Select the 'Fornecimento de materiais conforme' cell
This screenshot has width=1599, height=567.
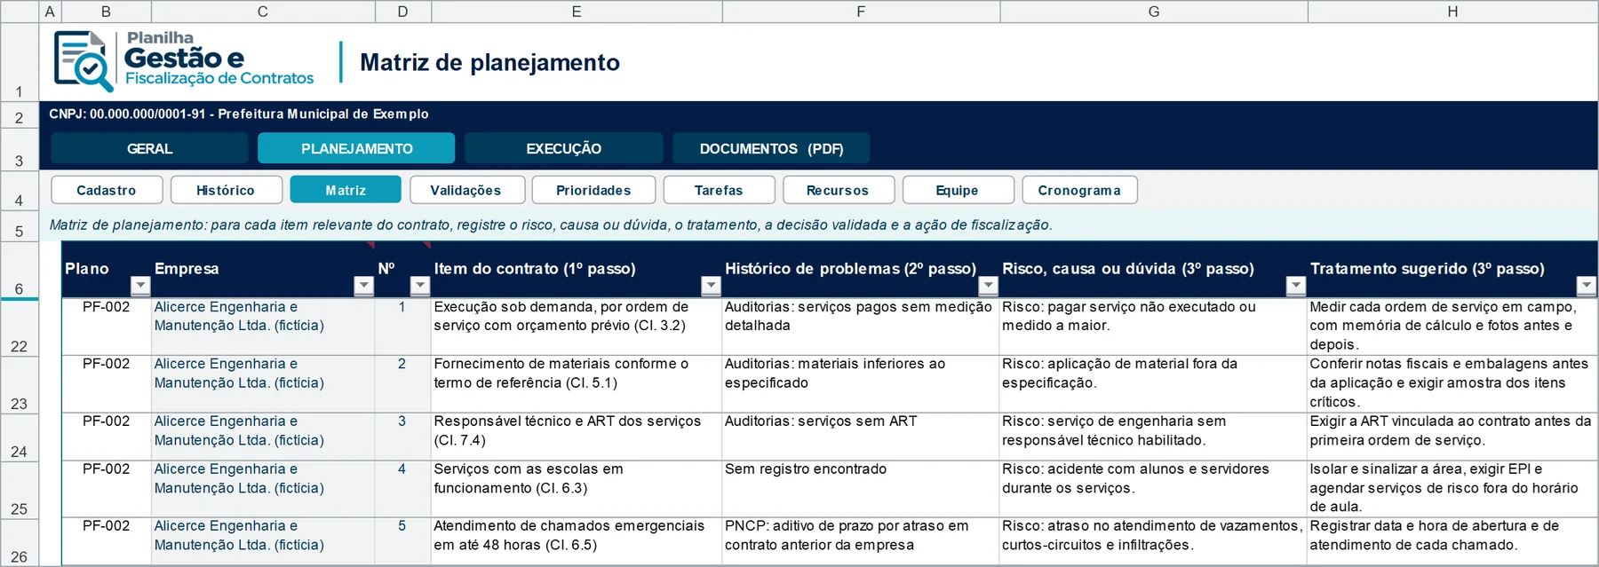[577, 384]
